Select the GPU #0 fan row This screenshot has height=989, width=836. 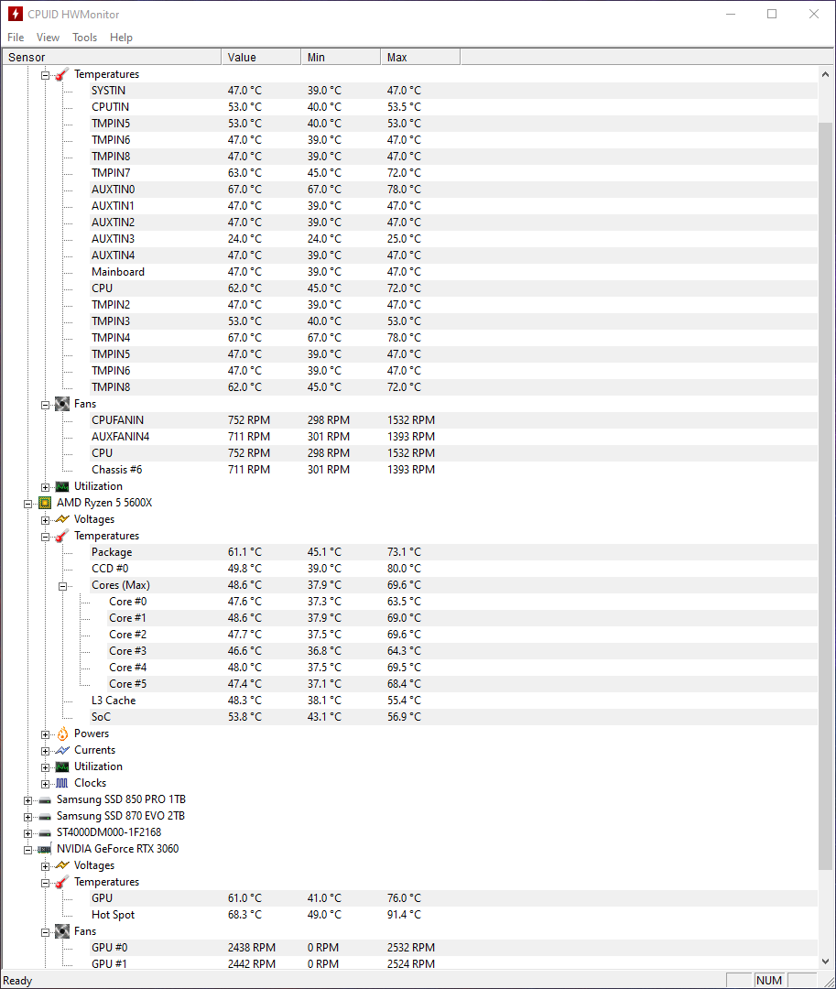[x=454, y=948]
